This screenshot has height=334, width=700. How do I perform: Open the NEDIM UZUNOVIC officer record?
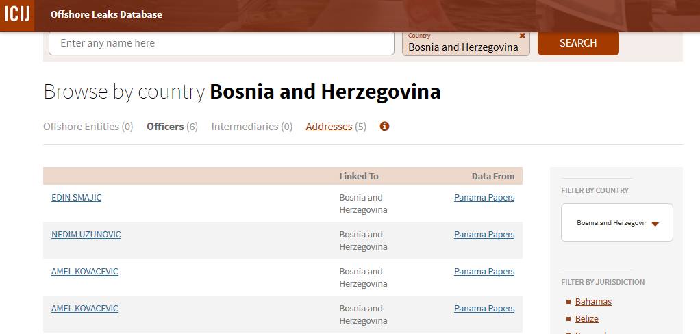86,235
